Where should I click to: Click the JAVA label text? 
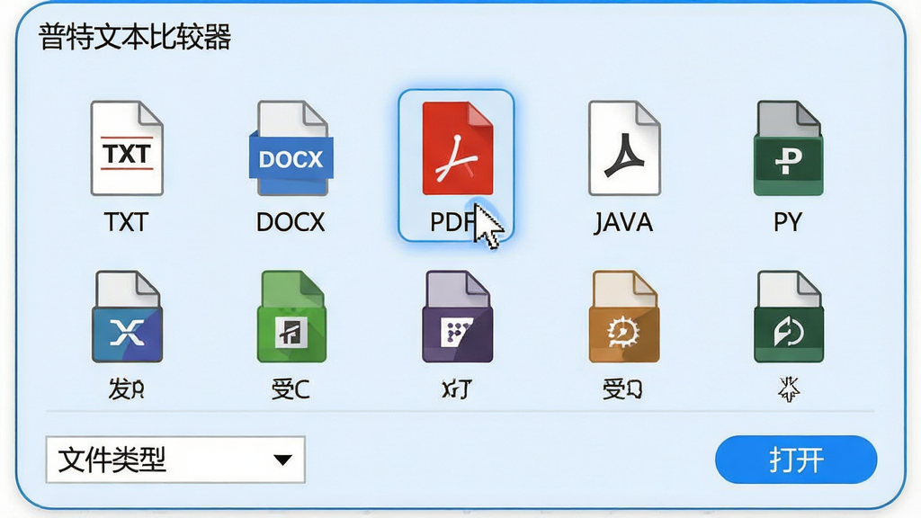click(623, 223)
